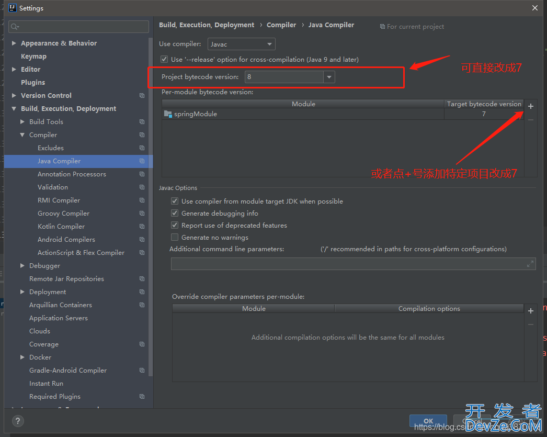The image size is (547, 437).
Task: Disable Generate debugging info checkbox
Action: point(175,213)
